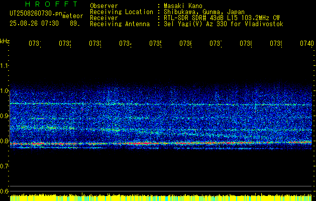Select the date stamp 25.08.26 07:30
Image resolution: width=316 pixels, height=201 pixels.
pos(34,24)
